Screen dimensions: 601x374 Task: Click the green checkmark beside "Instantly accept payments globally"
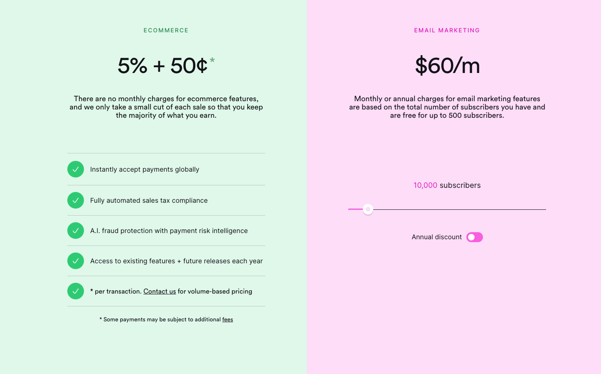click(x=75, y=169)
